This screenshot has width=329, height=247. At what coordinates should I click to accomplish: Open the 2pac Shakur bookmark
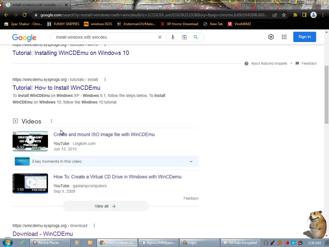[x=23, y=24]
